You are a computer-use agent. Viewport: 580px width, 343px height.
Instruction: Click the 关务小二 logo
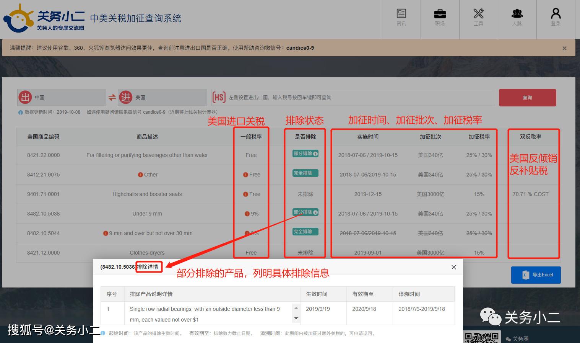[x=44, y=18]
